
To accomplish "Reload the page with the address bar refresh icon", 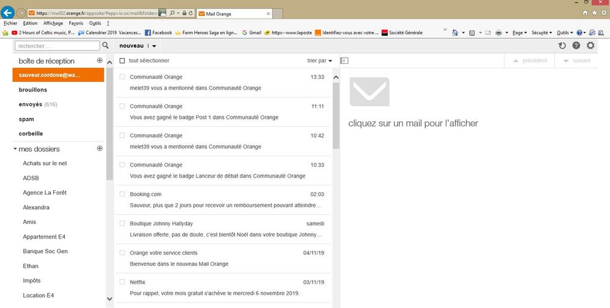I will pos(191,13).
